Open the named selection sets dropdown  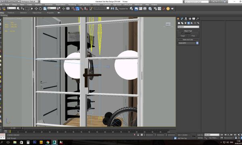click(x=101, y=8)
